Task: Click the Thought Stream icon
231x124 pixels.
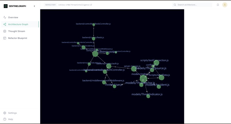Action: tap(5, 31)
